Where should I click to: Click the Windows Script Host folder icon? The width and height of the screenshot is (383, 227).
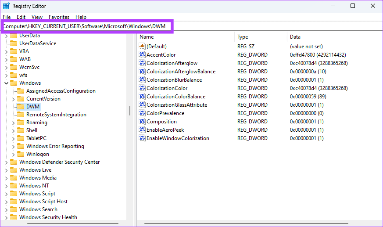14,202
